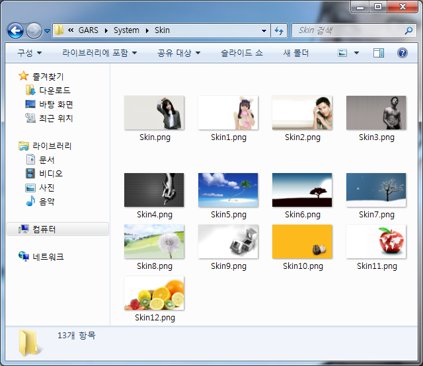423x366 pixels.
Task: Start the 슬라이드 쇼
Action: point(242,53)
